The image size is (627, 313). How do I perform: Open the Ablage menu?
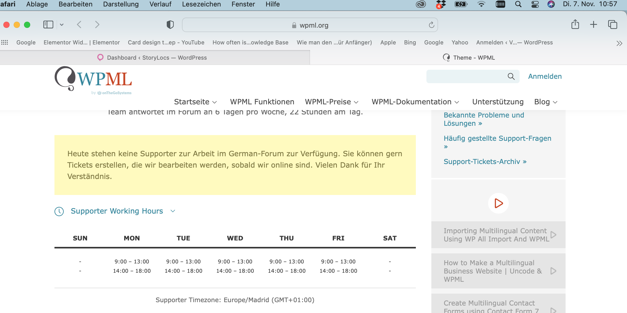pyautogui.click(x=37, y=4)
